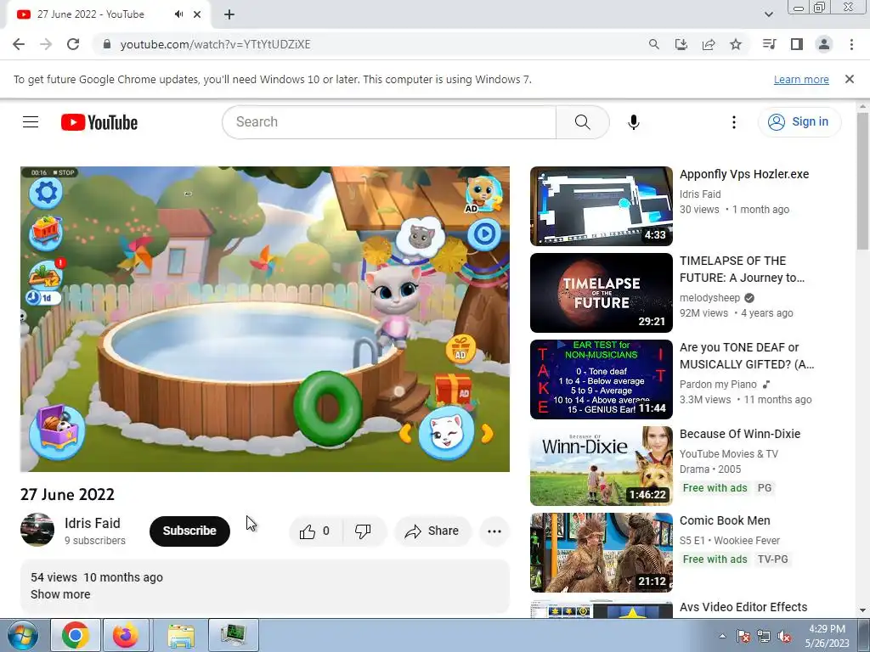Open the monitor app taskbar icon

234,635
